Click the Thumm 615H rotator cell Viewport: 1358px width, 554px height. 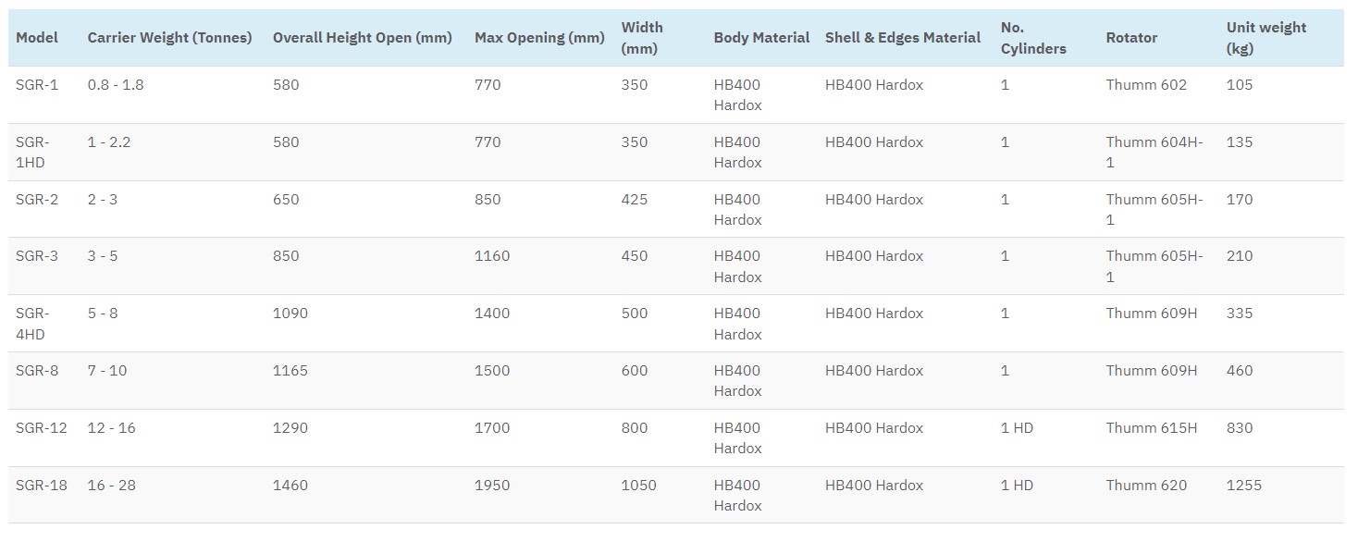tap(1152, 428)
